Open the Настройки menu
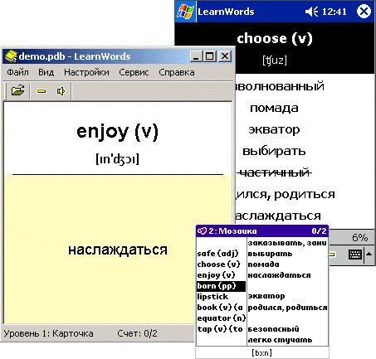Screen dimensions: 376x359 [86, 72]
